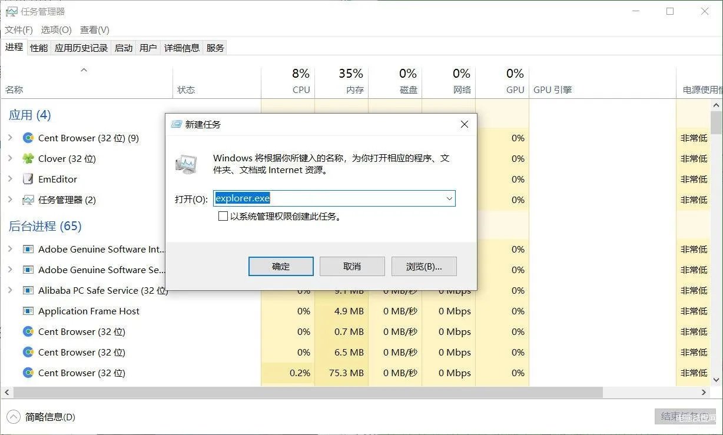This screenshot has width=723, height=435.
Task: Open the 查看 menu
Action: click(x=94, y=29)
